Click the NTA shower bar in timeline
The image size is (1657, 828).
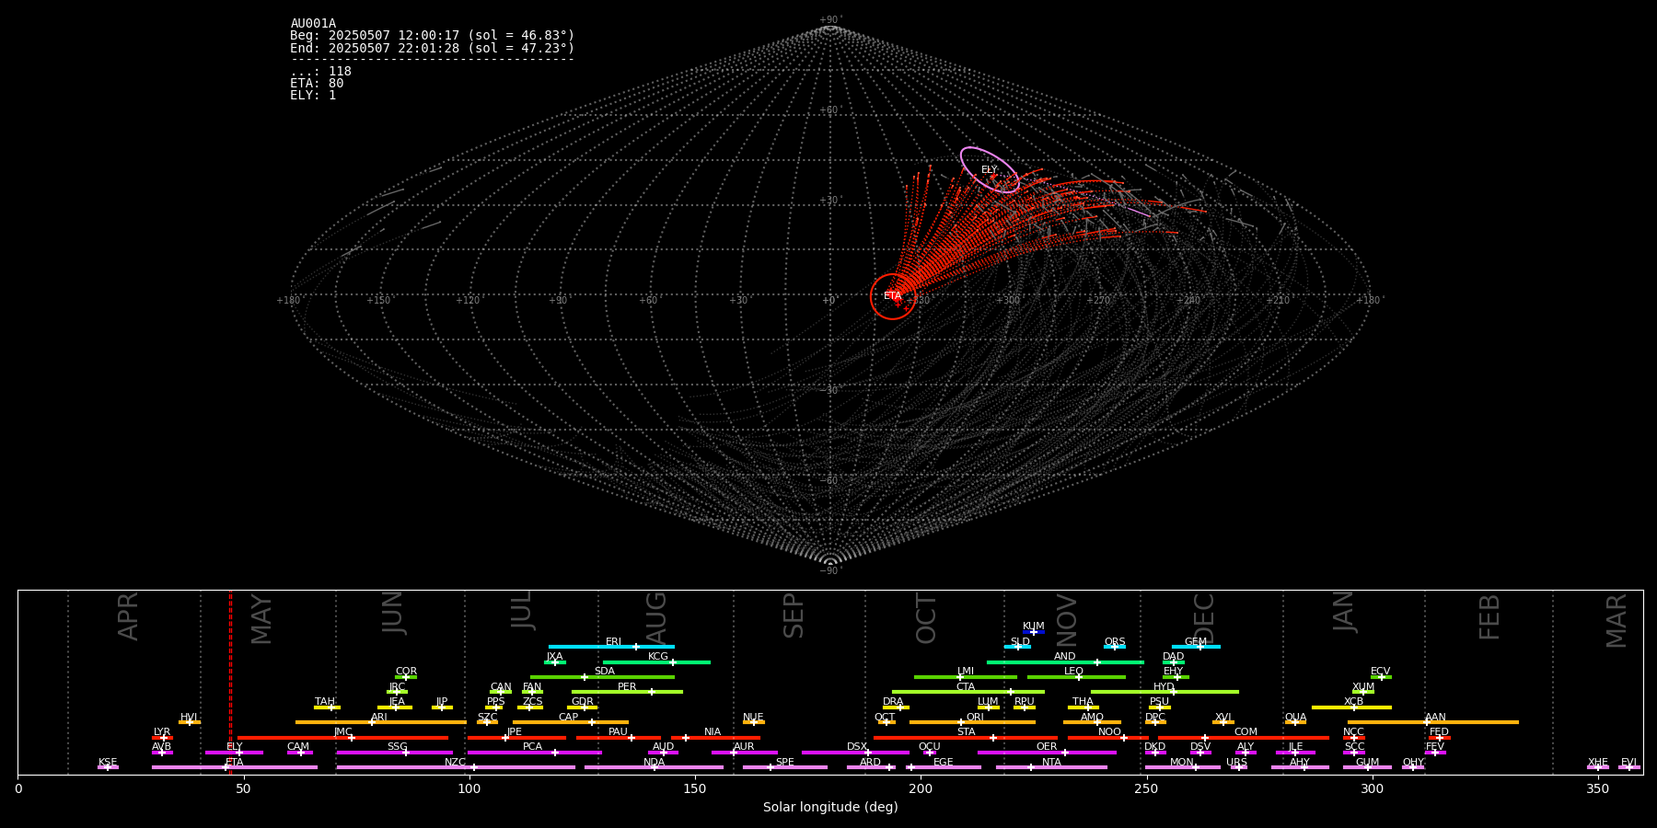pos(1051,767)
